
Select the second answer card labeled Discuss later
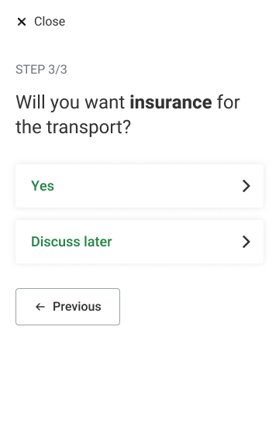pos(139,242)
